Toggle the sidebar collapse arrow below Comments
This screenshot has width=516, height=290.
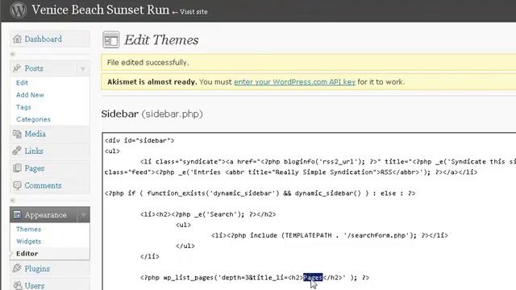pos(13,201)
